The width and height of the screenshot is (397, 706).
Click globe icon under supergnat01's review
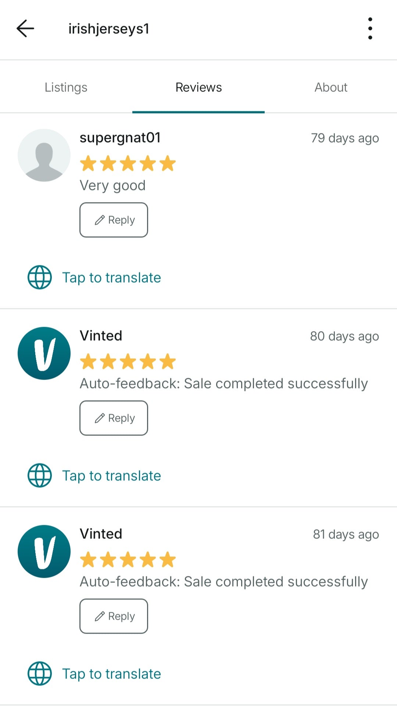click(x=40, y=277)
